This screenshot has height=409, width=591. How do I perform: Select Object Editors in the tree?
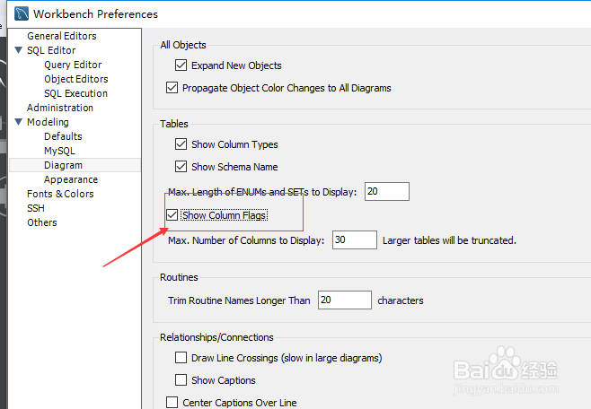[x=76, y=79]
